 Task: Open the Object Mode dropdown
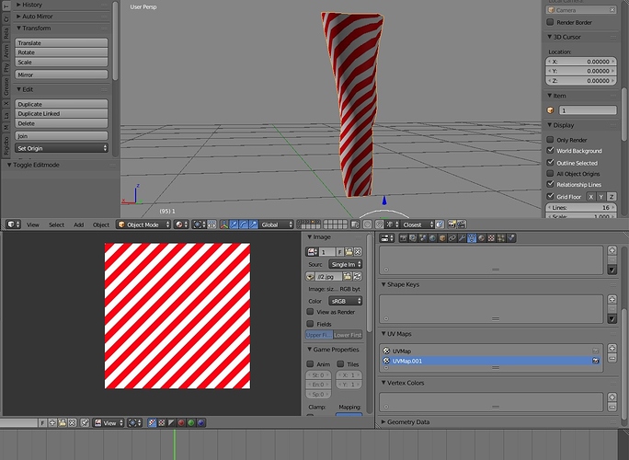143,224
